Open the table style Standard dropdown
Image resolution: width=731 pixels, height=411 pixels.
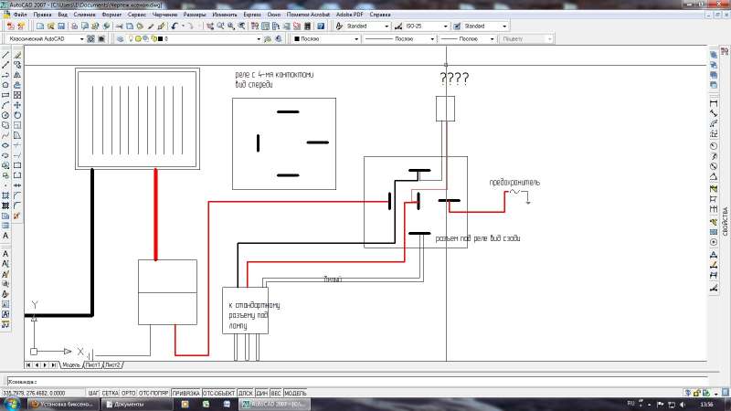pos(485,26)
